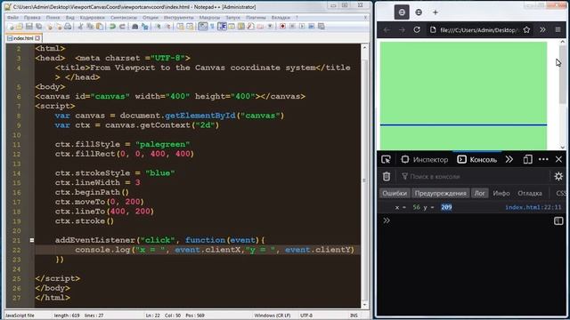Open the Кодировки menu in Notepad++
The height and width of the screenshot is (320, 570).
click(x=92, y=18)
